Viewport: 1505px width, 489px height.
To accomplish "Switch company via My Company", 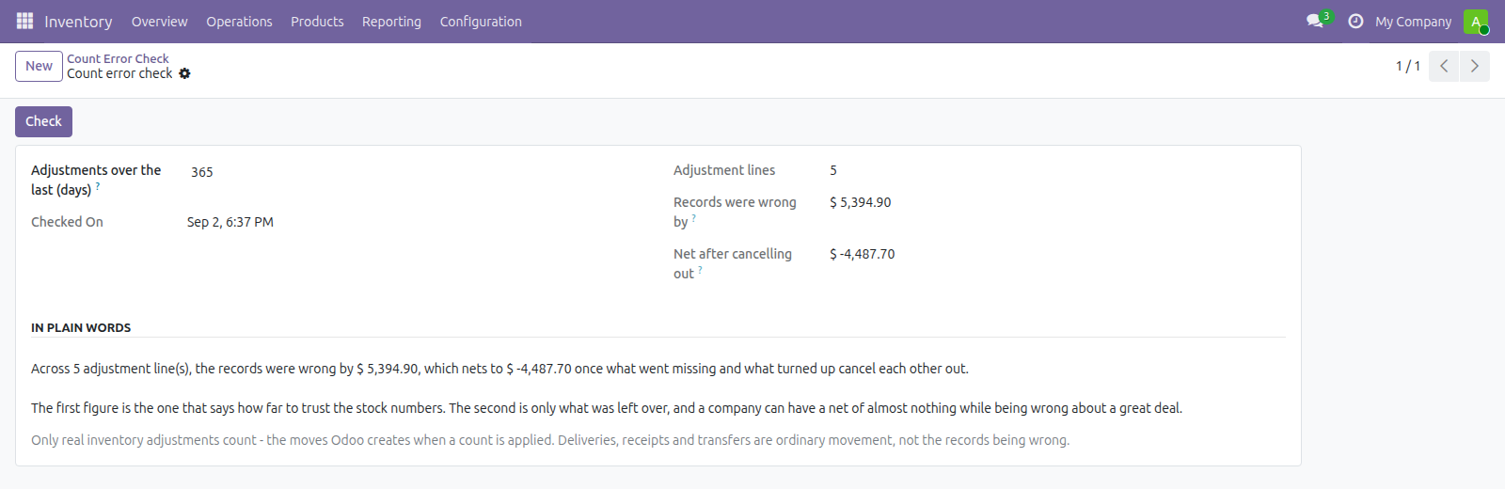I will point(1413,21).
